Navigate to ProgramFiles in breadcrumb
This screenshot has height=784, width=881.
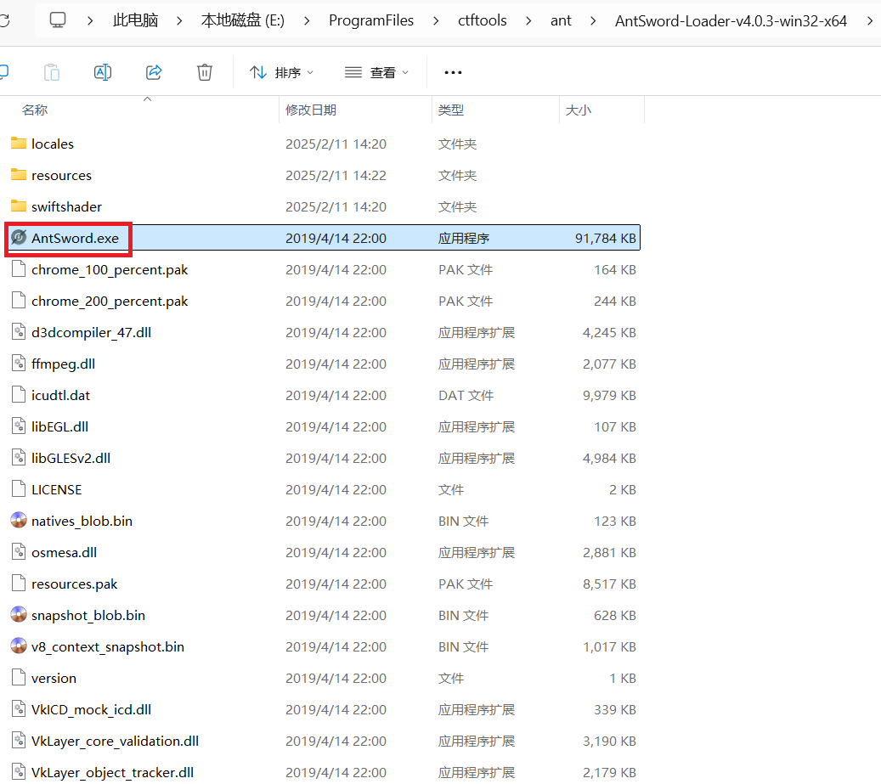click(x=370, y=20)
